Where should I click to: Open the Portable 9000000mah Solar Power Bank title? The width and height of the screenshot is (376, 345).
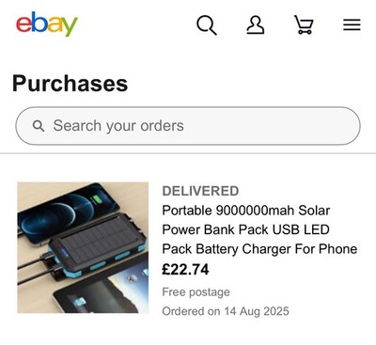(259, 229)
